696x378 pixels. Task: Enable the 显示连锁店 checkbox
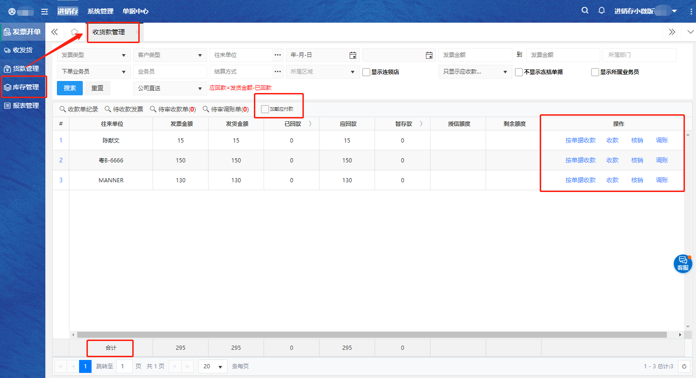[366, 72]
